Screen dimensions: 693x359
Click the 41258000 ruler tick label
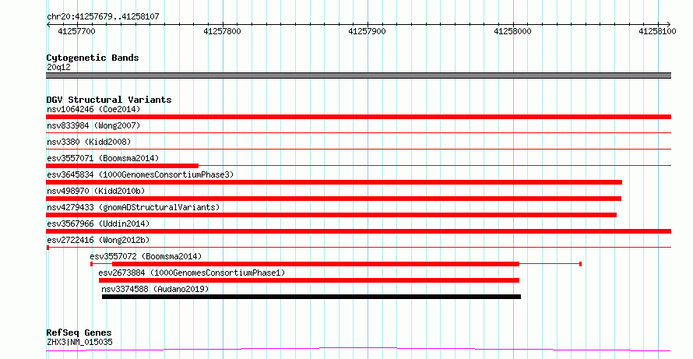pos(512,31)
